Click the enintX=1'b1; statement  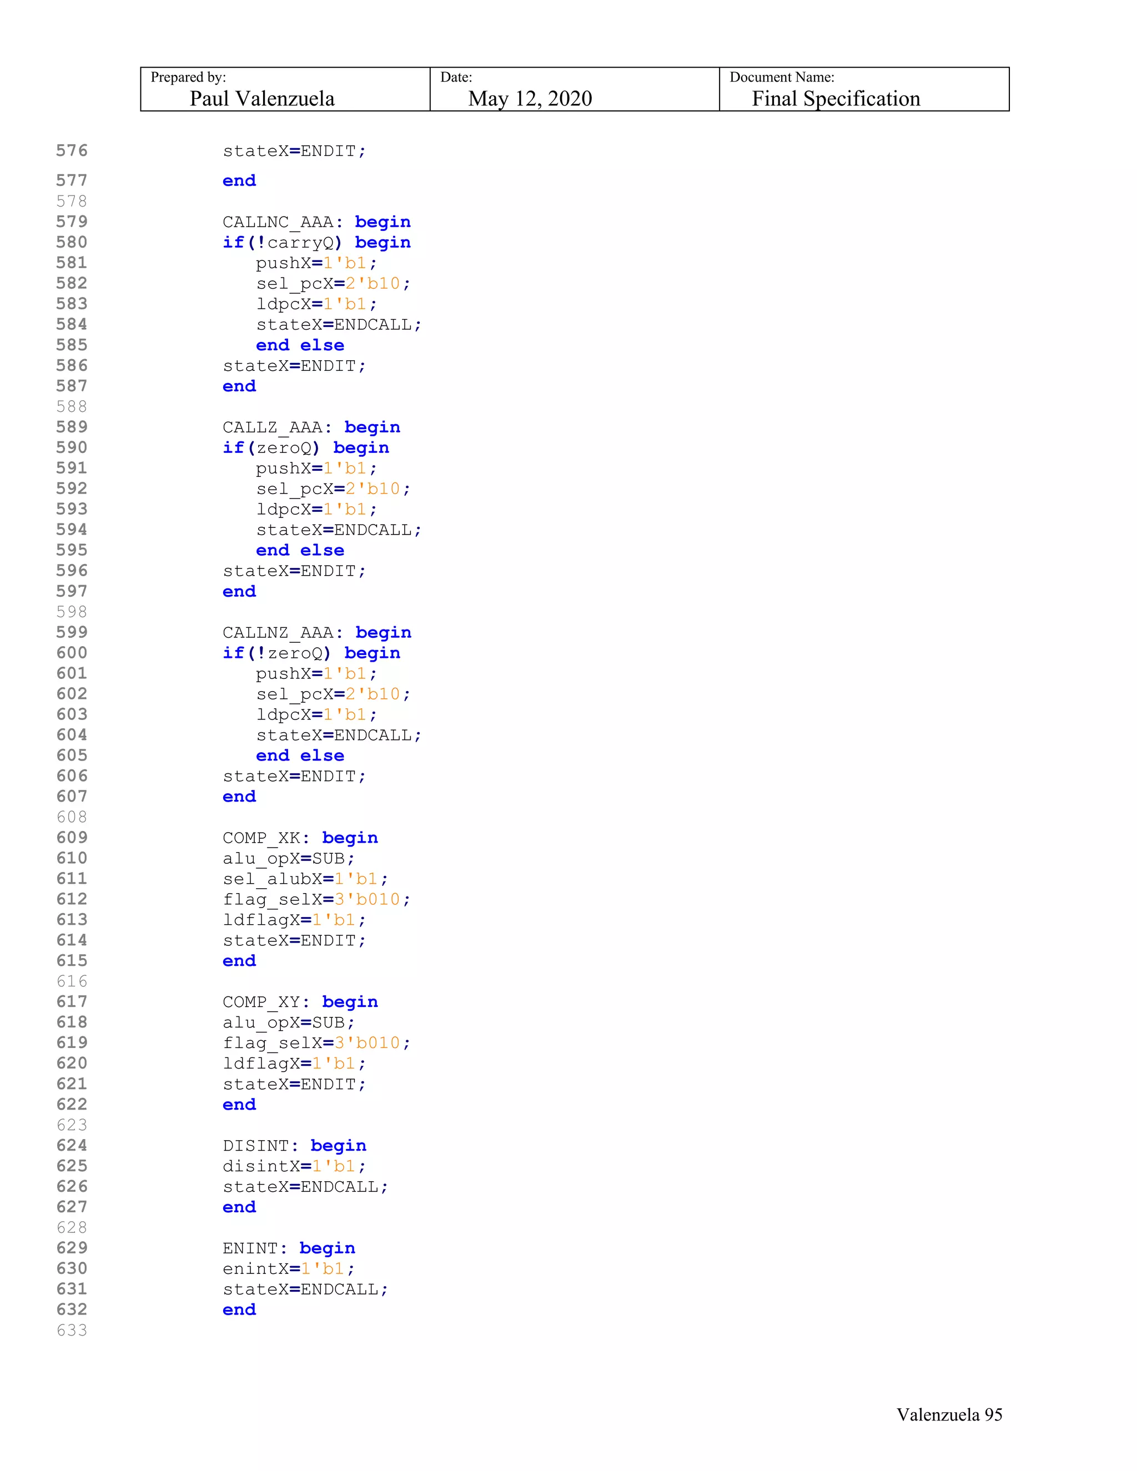(x=289, y=1269)
